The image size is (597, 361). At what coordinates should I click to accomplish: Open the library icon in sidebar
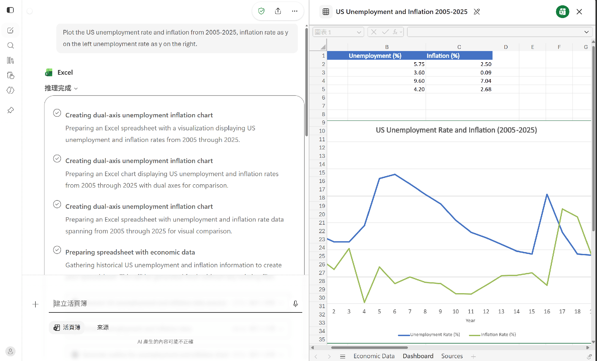coord(10,60)
